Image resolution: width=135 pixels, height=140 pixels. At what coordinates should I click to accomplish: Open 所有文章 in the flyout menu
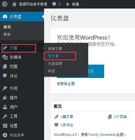tap(55, 49)
